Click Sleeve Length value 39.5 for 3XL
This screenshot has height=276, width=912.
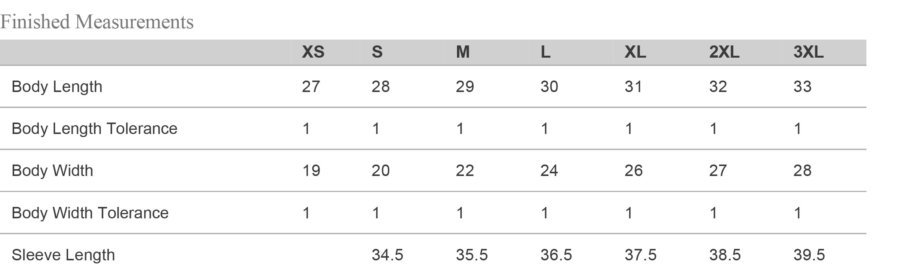point(809,255)
